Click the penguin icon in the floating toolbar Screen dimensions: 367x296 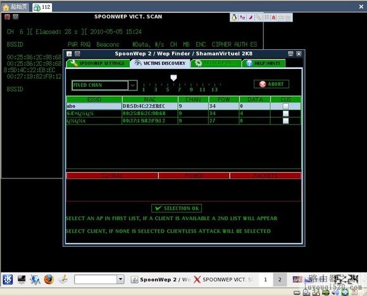click(234, 17)
